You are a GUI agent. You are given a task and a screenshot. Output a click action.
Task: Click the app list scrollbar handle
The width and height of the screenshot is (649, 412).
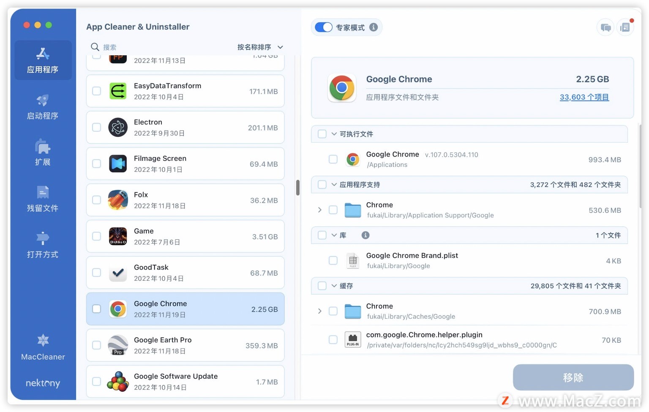[x=298, y=188]
